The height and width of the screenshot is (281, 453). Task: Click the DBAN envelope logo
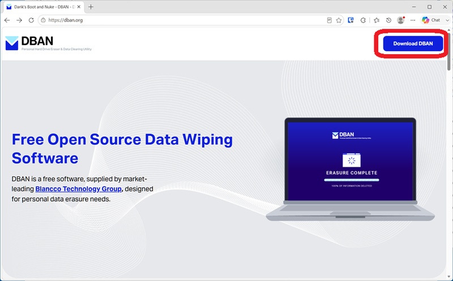pos(12,44)
